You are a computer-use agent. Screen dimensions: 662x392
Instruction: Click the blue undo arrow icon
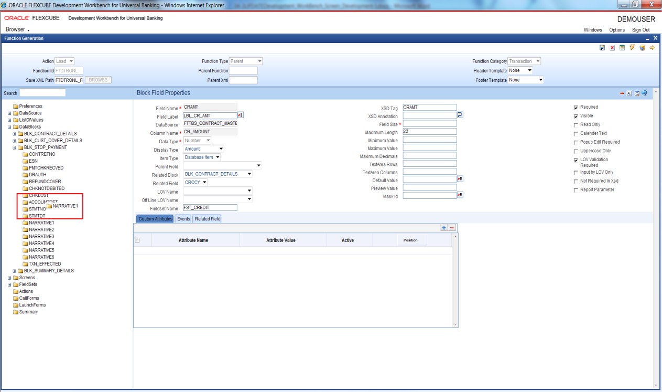pyautogui.click(x=644, y=93)
